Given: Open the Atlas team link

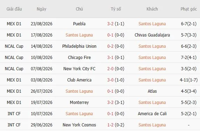Looking at the screenshot, I should (152, 91).
